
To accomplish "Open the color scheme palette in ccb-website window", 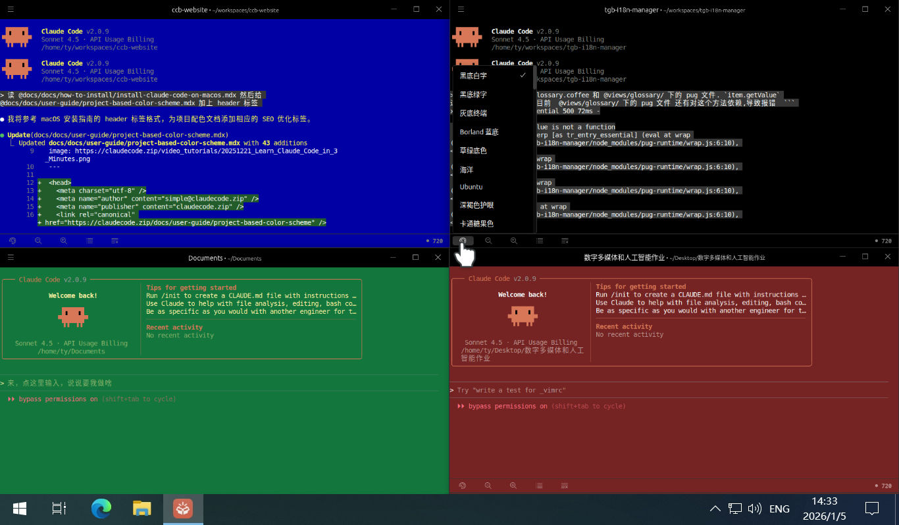I will click(13, 241).
